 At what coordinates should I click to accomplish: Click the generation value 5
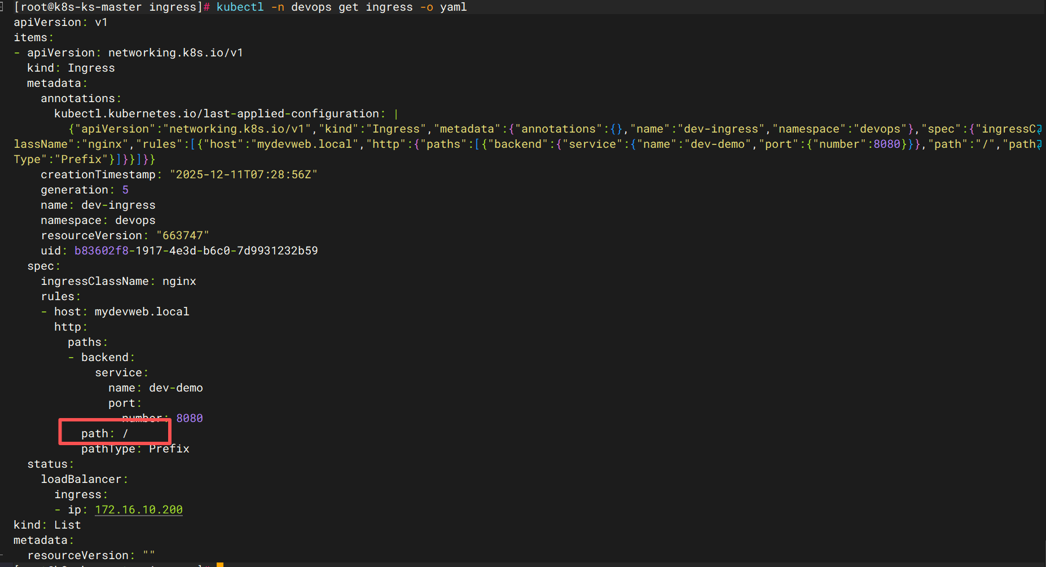(125, 190)
